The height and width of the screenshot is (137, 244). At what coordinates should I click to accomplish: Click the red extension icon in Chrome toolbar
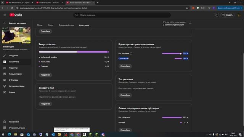[x=193, y=8]
